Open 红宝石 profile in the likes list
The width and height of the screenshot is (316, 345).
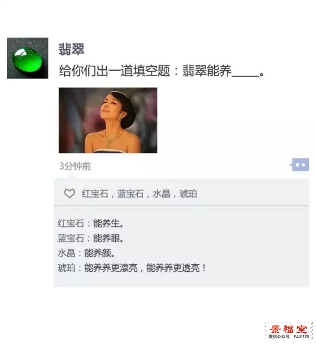95,194
